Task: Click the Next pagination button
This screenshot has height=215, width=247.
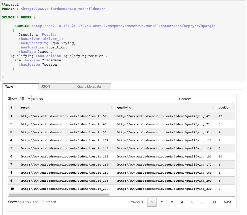Action: tap(227, 202)
